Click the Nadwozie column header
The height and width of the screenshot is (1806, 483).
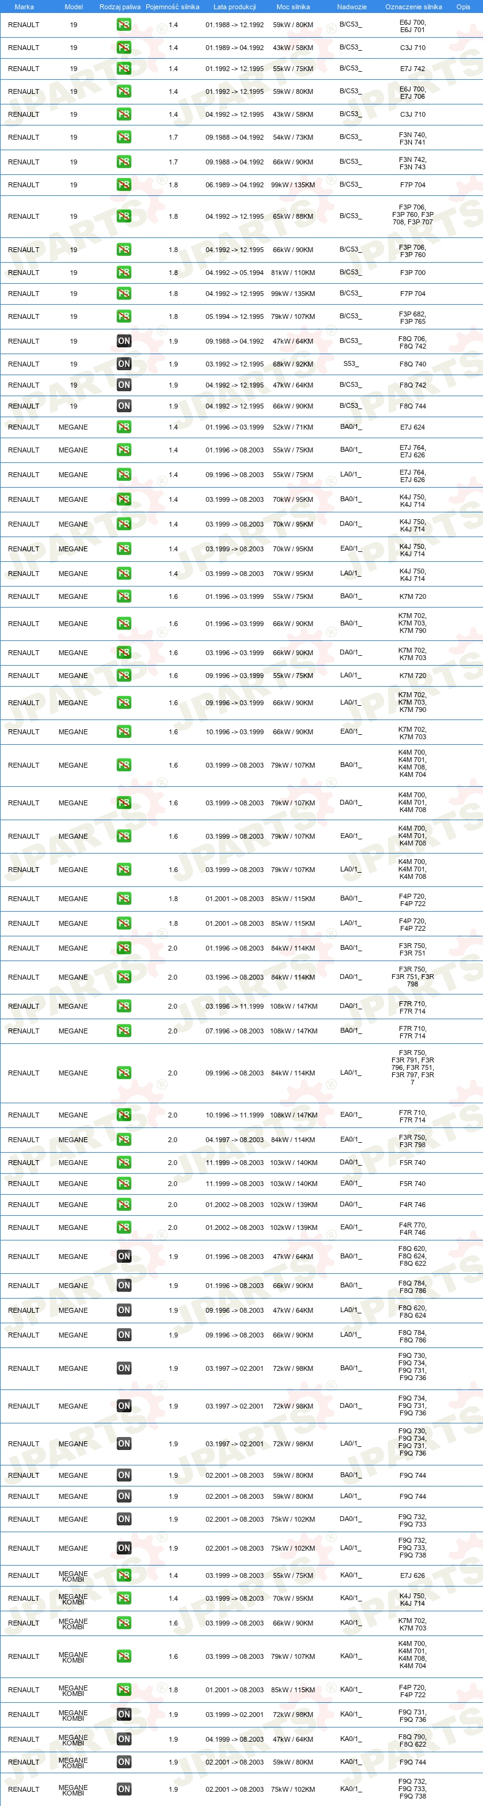click(x=352, y=7)
